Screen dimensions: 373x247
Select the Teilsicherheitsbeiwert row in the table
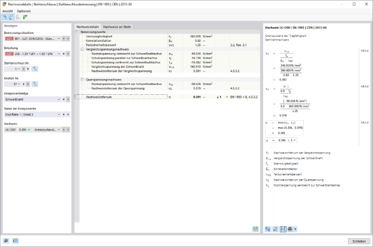click(x=170, y=45)
